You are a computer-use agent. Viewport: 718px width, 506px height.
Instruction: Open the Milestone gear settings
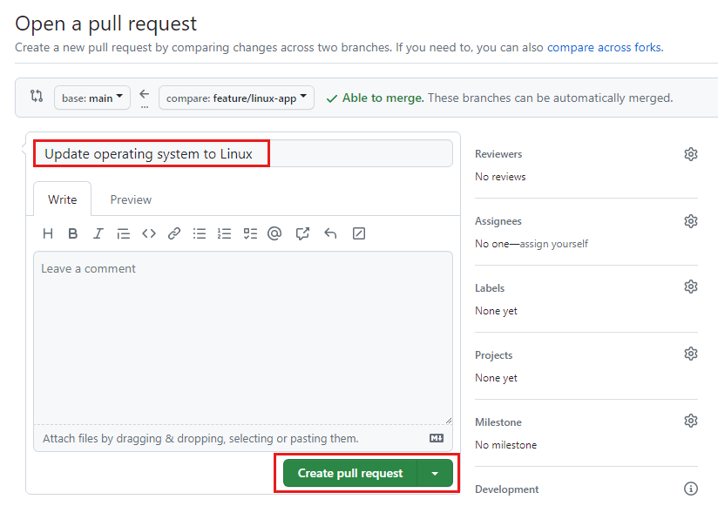pos(690,421)
